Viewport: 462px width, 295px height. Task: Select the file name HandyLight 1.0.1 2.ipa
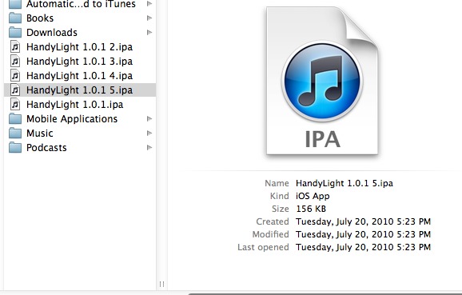tap(80, 47)
